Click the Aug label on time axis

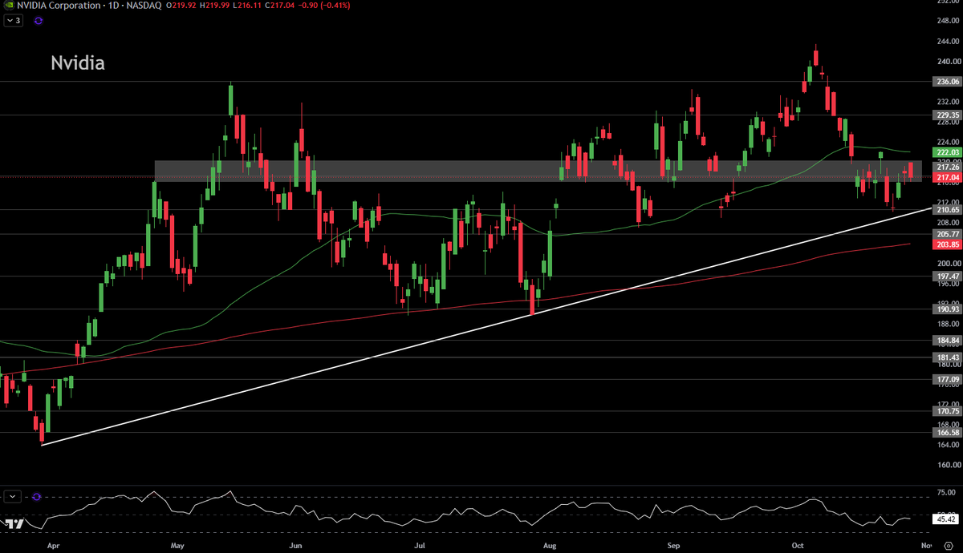pos(550,545)
